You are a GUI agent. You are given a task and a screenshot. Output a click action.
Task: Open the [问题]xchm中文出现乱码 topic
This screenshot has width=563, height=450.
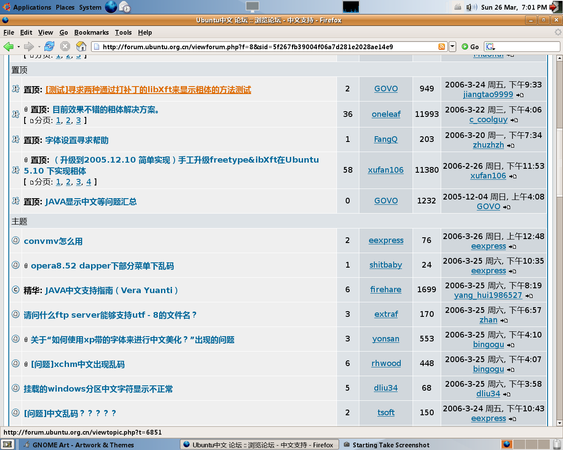[x=78, y=364]
